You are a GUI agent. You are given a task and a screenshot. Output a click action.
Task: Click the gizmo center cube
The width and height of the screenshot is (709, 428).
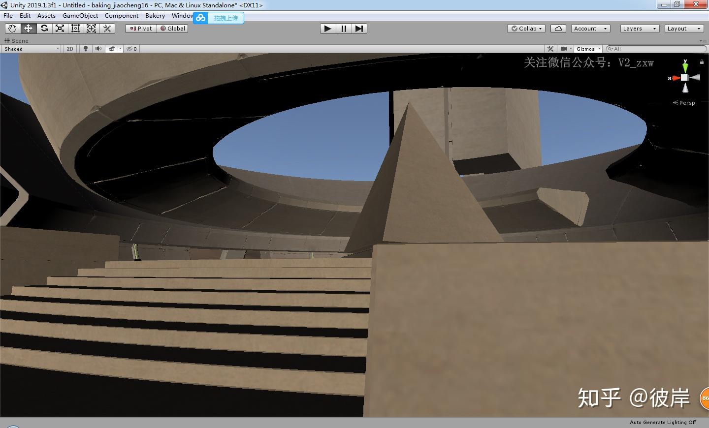[x=684, y=77]
